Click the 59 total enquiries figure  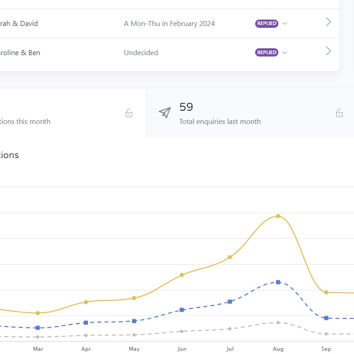pyautogui.click(x=186, y=107)
